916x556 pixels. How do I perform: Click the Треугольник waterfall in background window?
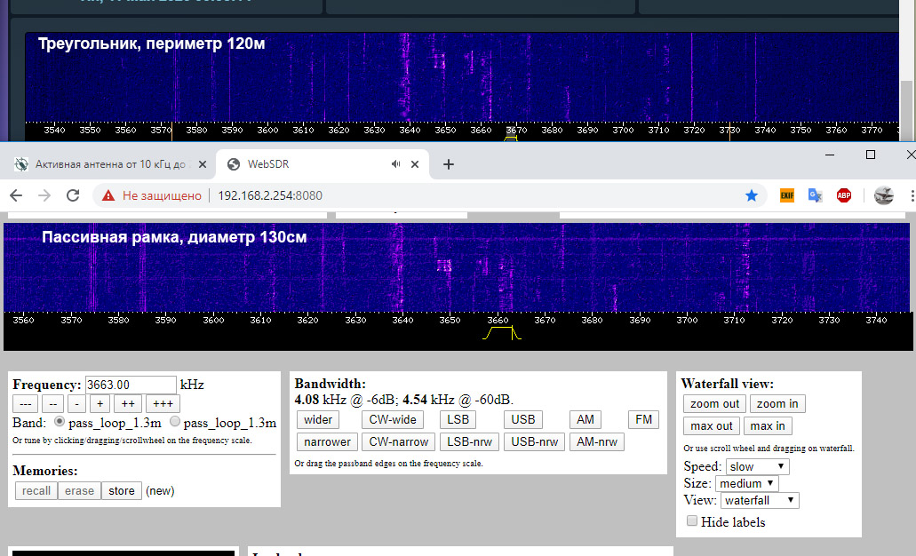(x=461, y=77)
